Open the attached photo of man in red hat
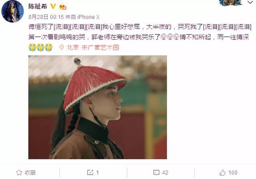Screen dimensions: 256x179 [x=98, y=107]
